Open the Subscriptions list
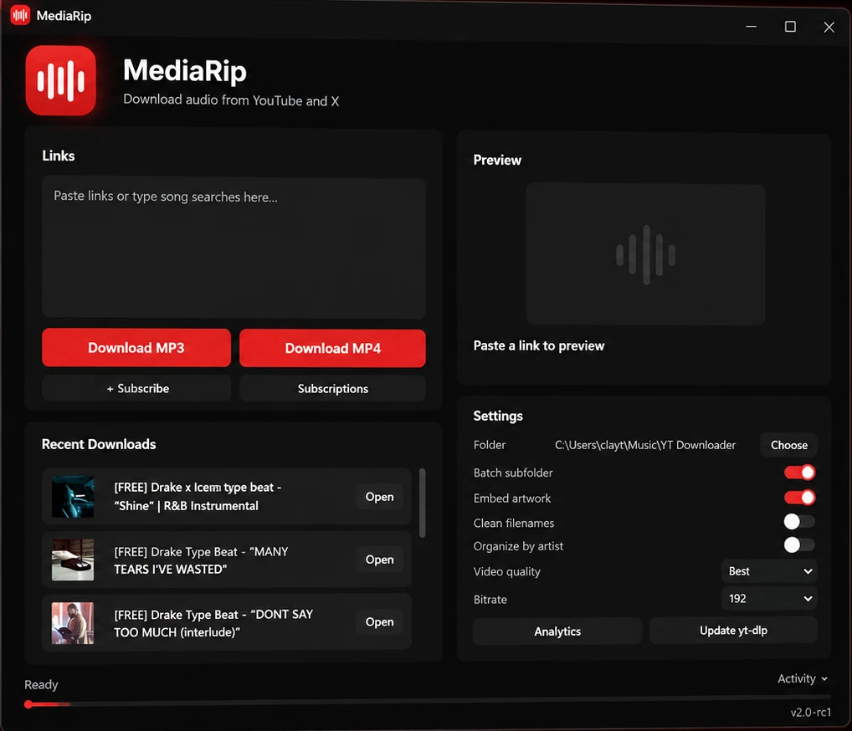The height and width of the screenshot is (731, 852). (x=332, y=389)
